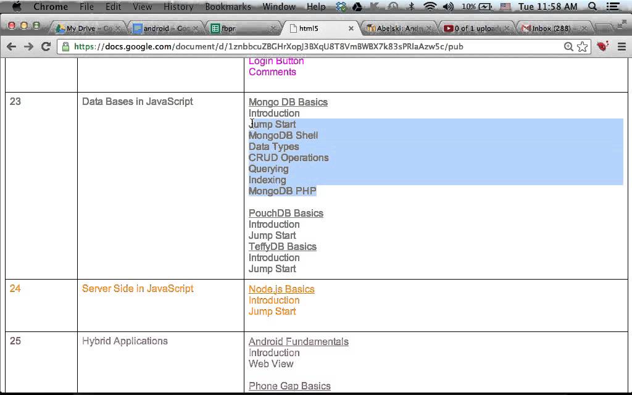Click the Time Machine status icon
The image size is (632, 395).
click(393, 6)
